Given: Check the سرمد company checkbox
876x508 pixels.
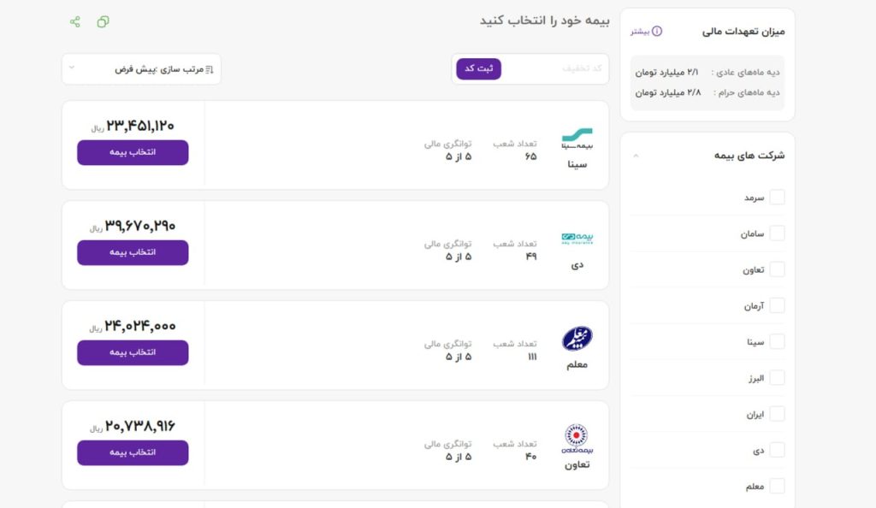Looking at the screenshot, I should (777, 197).
